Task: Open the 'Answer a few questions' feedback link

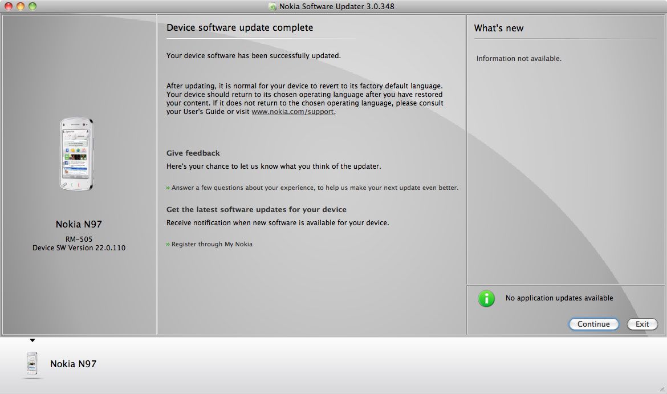Action: coord(315,188)
